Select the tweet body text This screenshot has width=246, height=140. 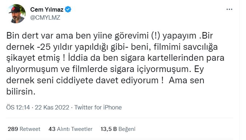pyautogui.click(x=115, y=64)
